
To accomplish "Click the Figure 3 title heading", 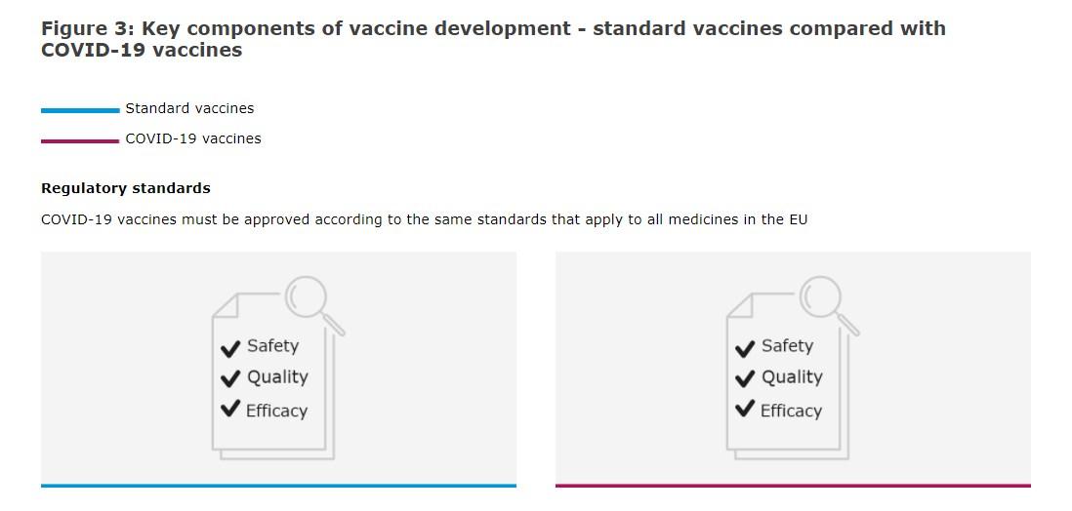I will click(493, 39).
